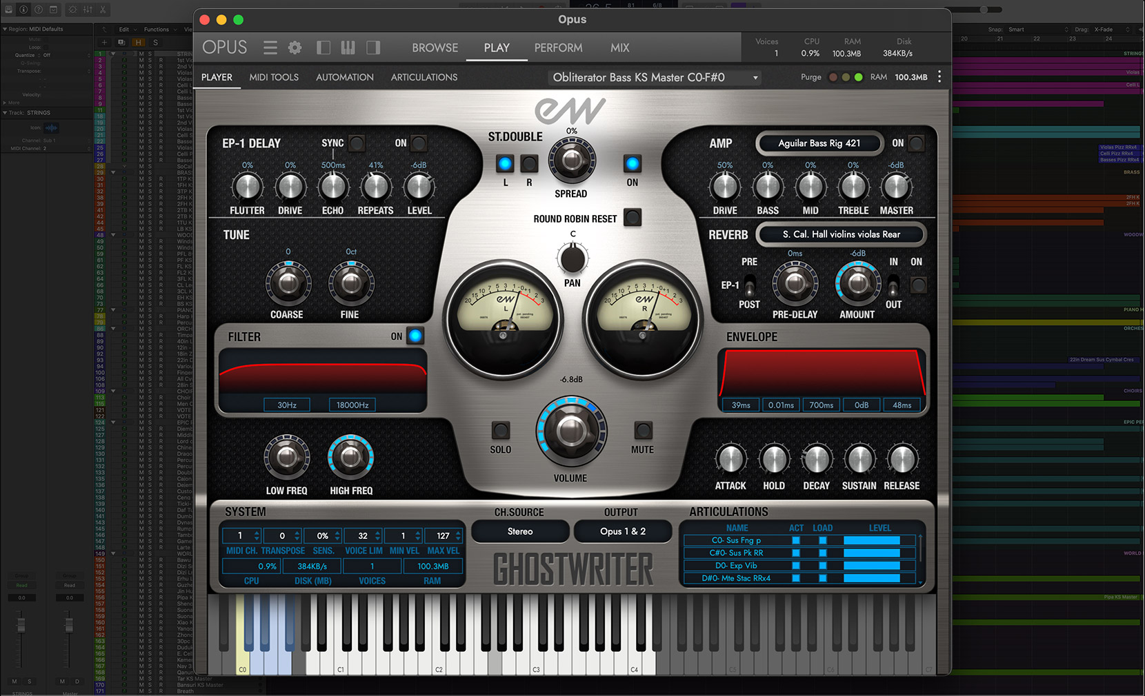The width and height of the screenshot is (1145, 696).
Task: Disable the Filter ON switch
Action: [415, 336]
